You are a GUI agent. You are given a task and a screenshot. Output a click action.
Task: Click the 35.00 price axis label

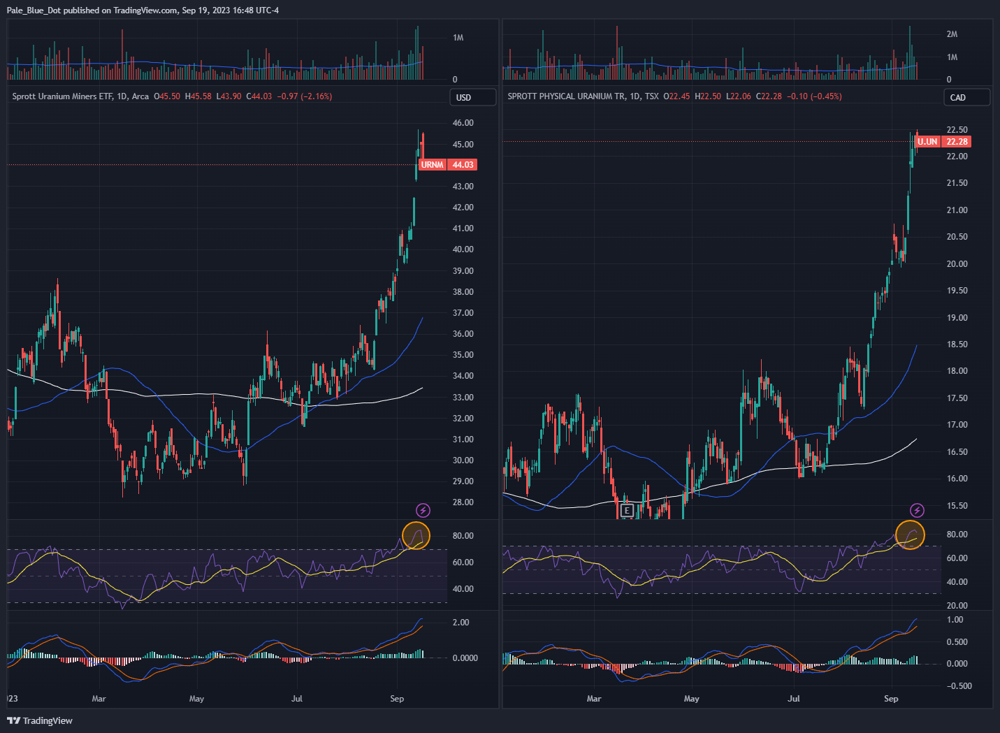coord(463,355)
